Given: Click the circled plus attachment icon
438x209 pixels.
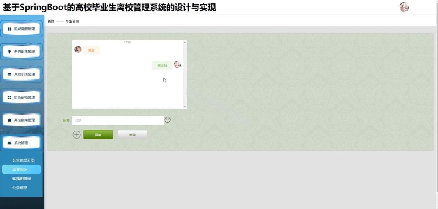Looking at the screenshot, I should click(x=77, y=135).
